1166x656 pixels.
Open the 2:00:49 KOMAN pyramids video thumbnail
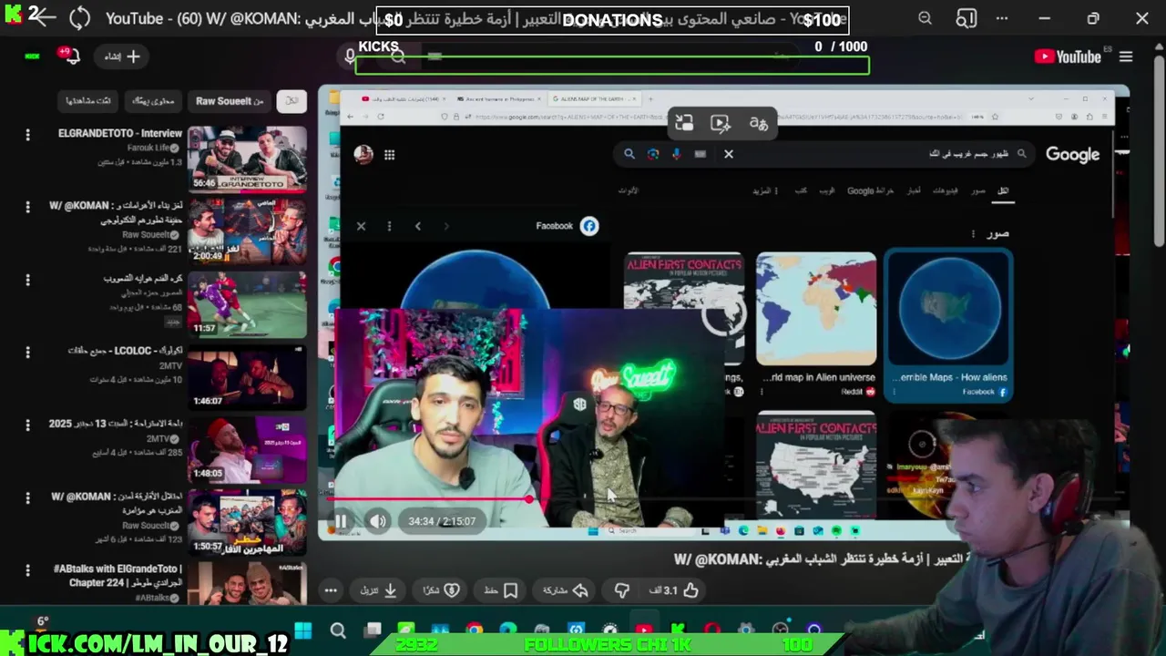(x=247, y=231)
